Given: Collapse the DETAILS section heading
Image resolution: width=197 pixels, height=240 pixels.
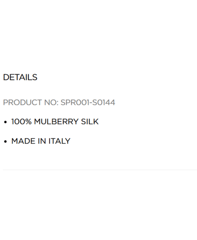Looking at the screenshot, I should [20, 77].
